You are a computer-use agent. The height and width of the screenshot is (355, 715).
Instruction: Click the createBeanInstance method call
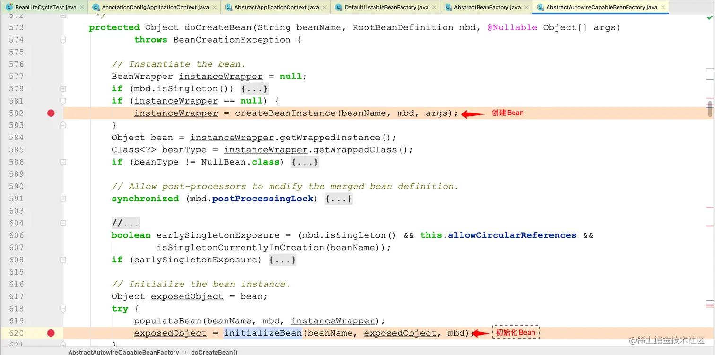pyautogui.click(x=285, y=113)
